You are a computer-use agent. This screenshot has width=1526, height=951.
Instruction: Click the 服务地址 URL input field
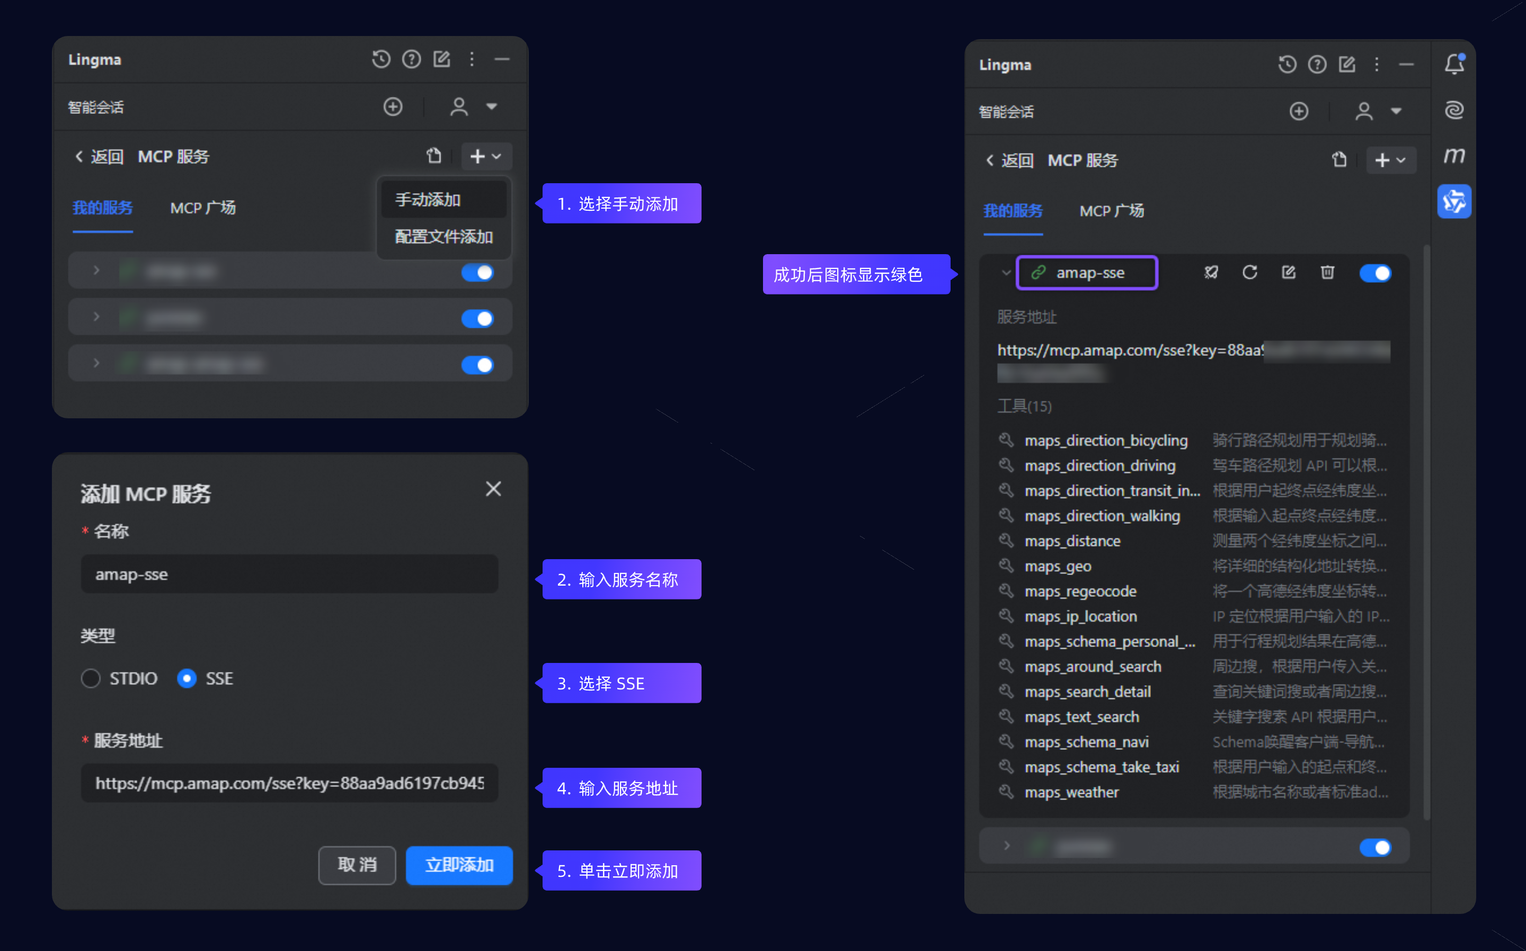click(x=289, y=783)
